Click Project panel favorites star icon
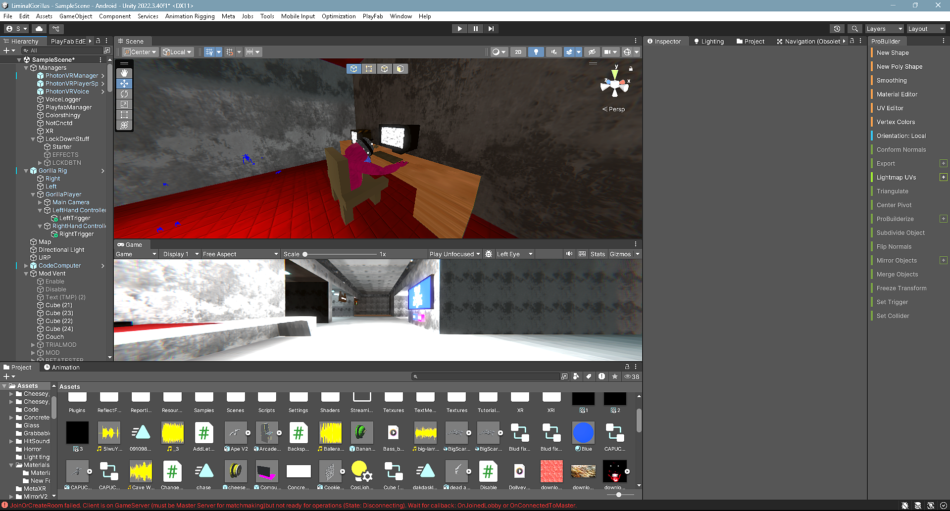Image resolution: width=950 pixels, height=511 pixels. coord(614,376)
